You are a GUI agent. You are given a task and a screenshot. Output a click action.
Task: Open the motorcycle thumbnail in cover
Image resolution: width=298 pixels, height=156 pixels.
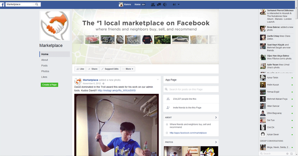(107, 40)
